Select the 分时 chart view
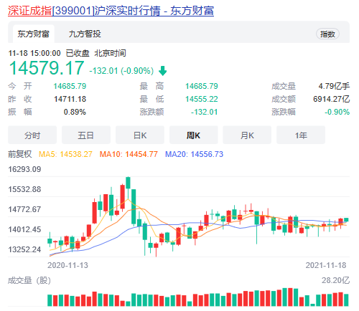This screenshot has height=311, width=359. pyautogui.click(x=32, y=135)
